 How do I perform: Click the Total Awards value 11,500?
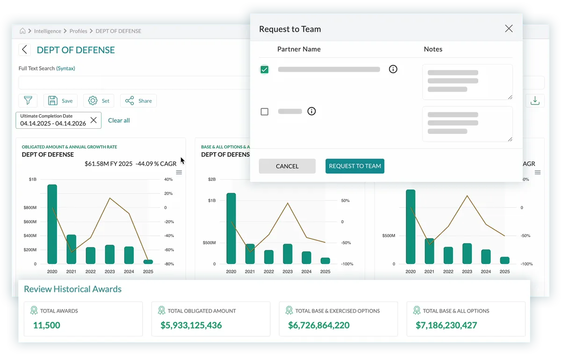tap(46, 325)
